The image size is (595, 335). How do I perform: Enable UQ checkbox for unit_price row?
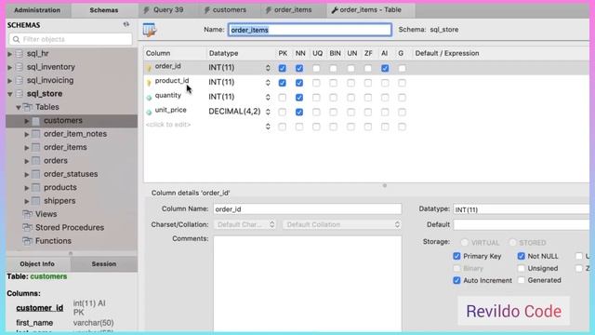pos(316,112)
